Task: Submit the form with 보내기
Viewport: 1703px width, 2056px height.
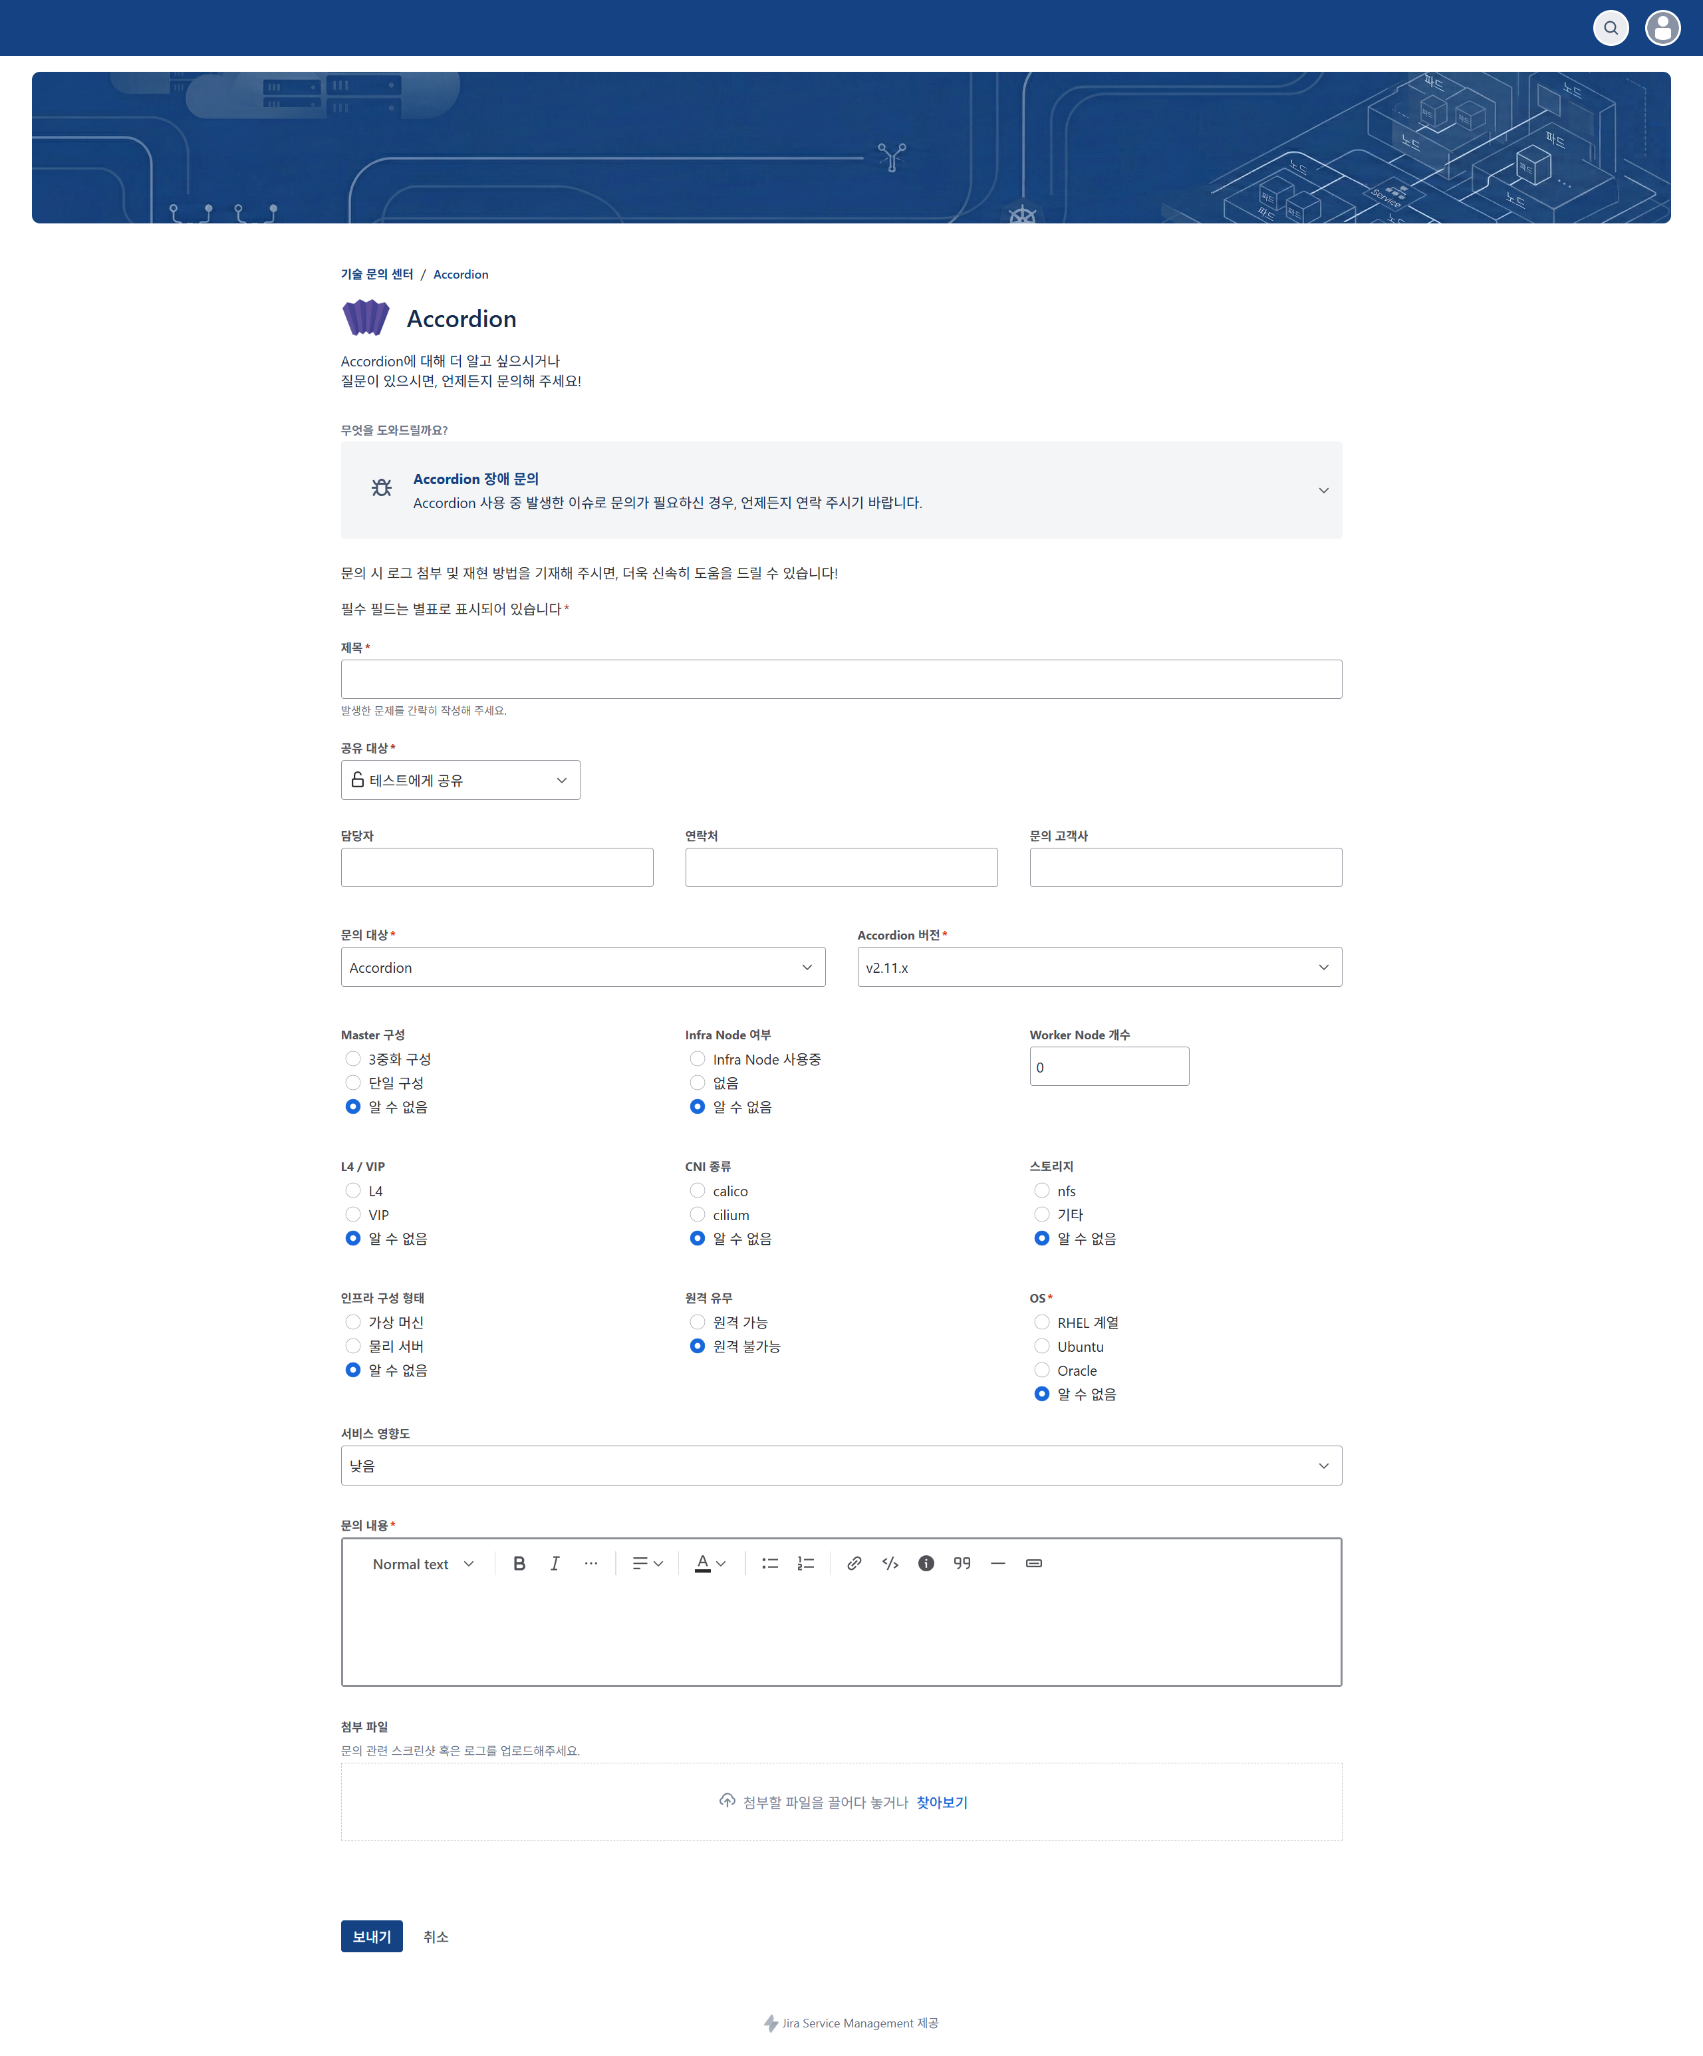Action: (372, 1936)
